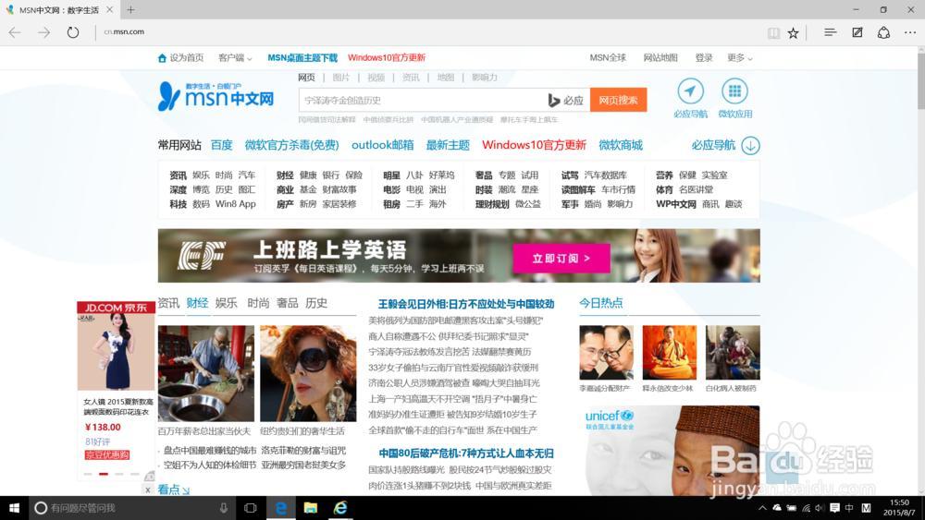Click the 立即订阅 banner button
This screenshot has height=520, width=925.
tap(561, 259)
